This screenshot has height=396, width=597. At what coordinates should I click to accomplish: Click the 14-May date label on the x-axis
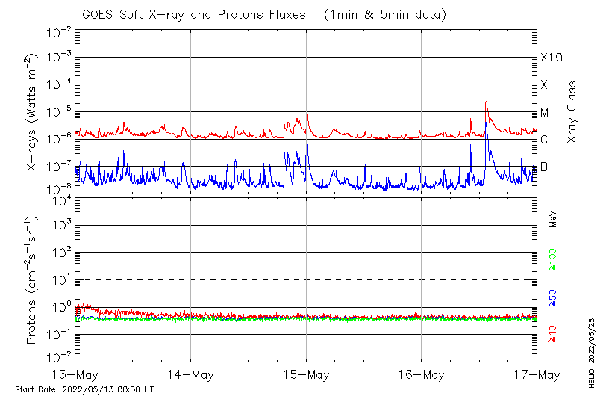(190, 374)
